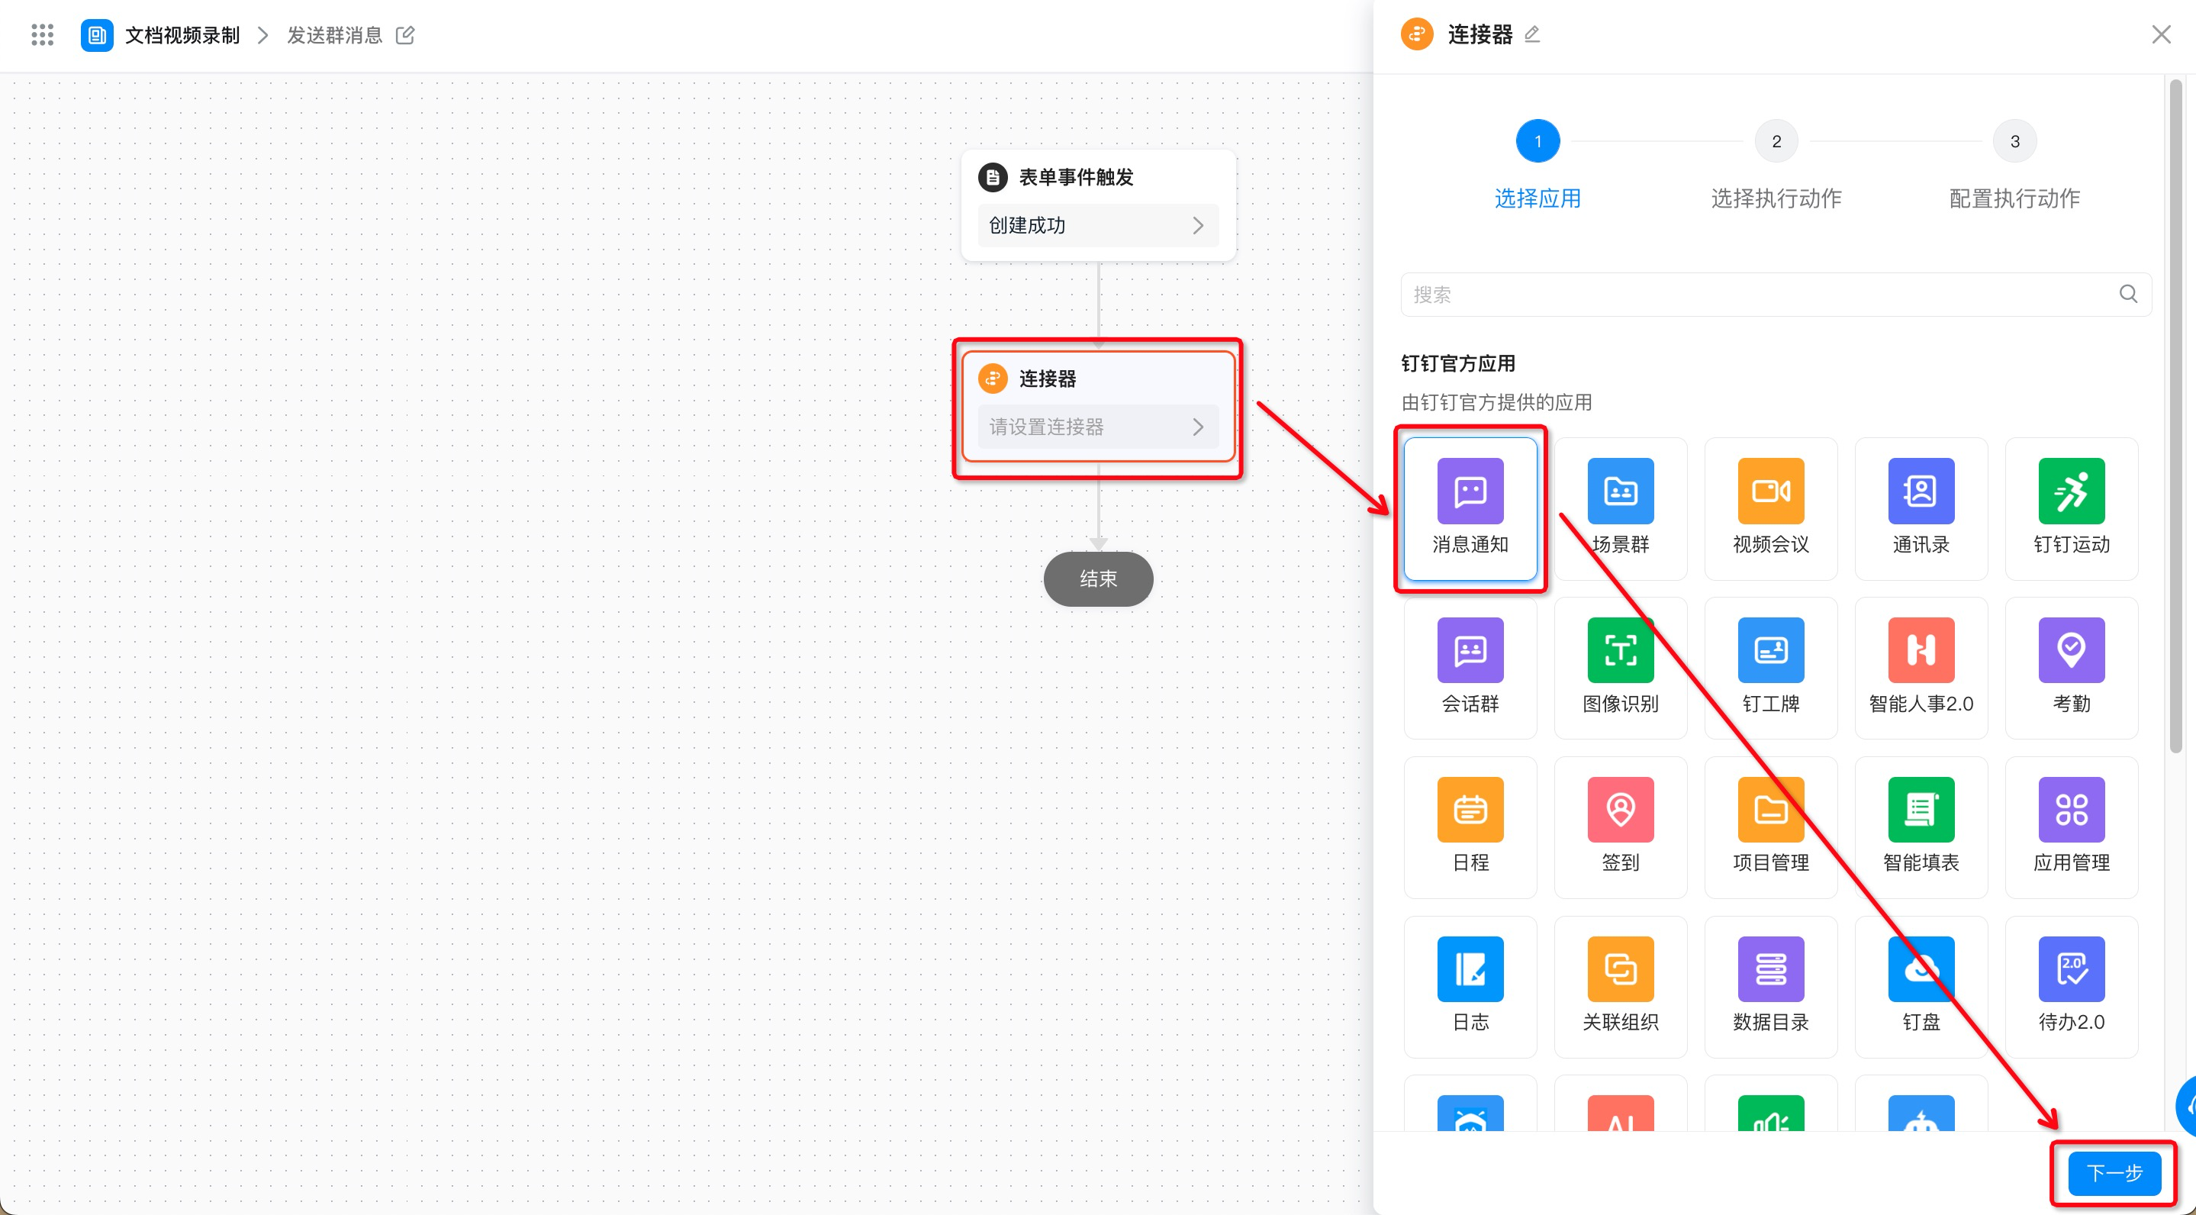
Task: Select the 日程 calendar app
Action: click(x=1470, y=827)
